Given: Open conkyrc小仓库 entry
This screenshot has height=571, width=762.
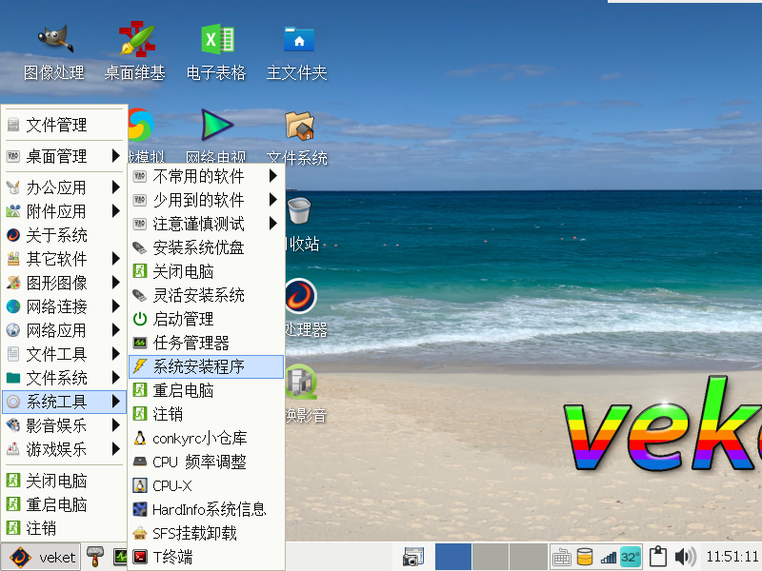Looking at the screenshot, I should coord(206,438).
